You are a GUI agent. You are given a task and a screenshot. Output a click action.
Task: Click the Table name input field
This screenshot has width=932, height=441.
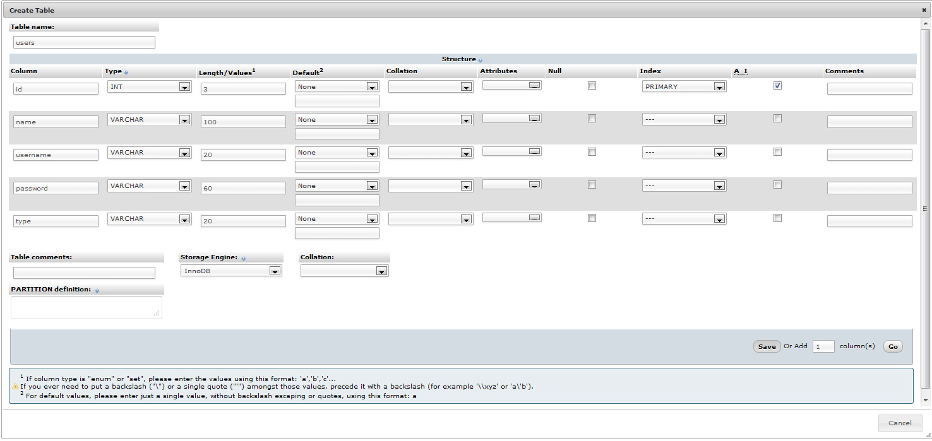click(x=84, y=42)
